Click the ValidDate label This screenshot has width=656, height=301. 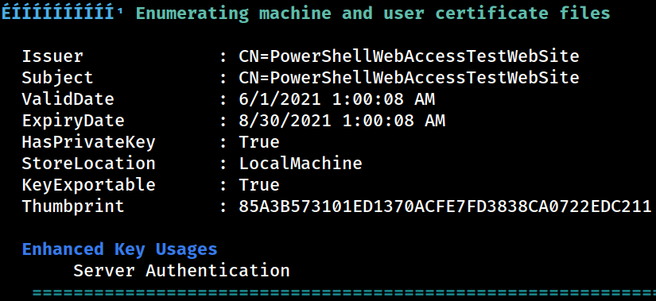click(68, 99)
